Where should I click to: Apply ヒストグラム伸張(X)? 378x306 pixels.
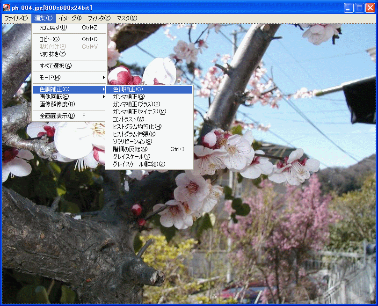[149, 134]
